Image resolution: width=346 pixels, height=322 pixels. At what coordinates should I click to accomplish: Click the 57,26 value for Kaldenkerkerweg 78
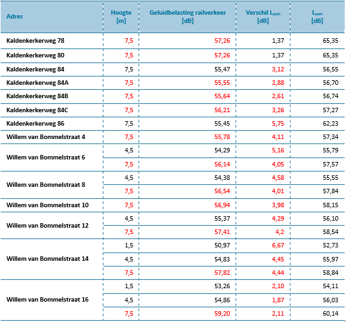222,41
